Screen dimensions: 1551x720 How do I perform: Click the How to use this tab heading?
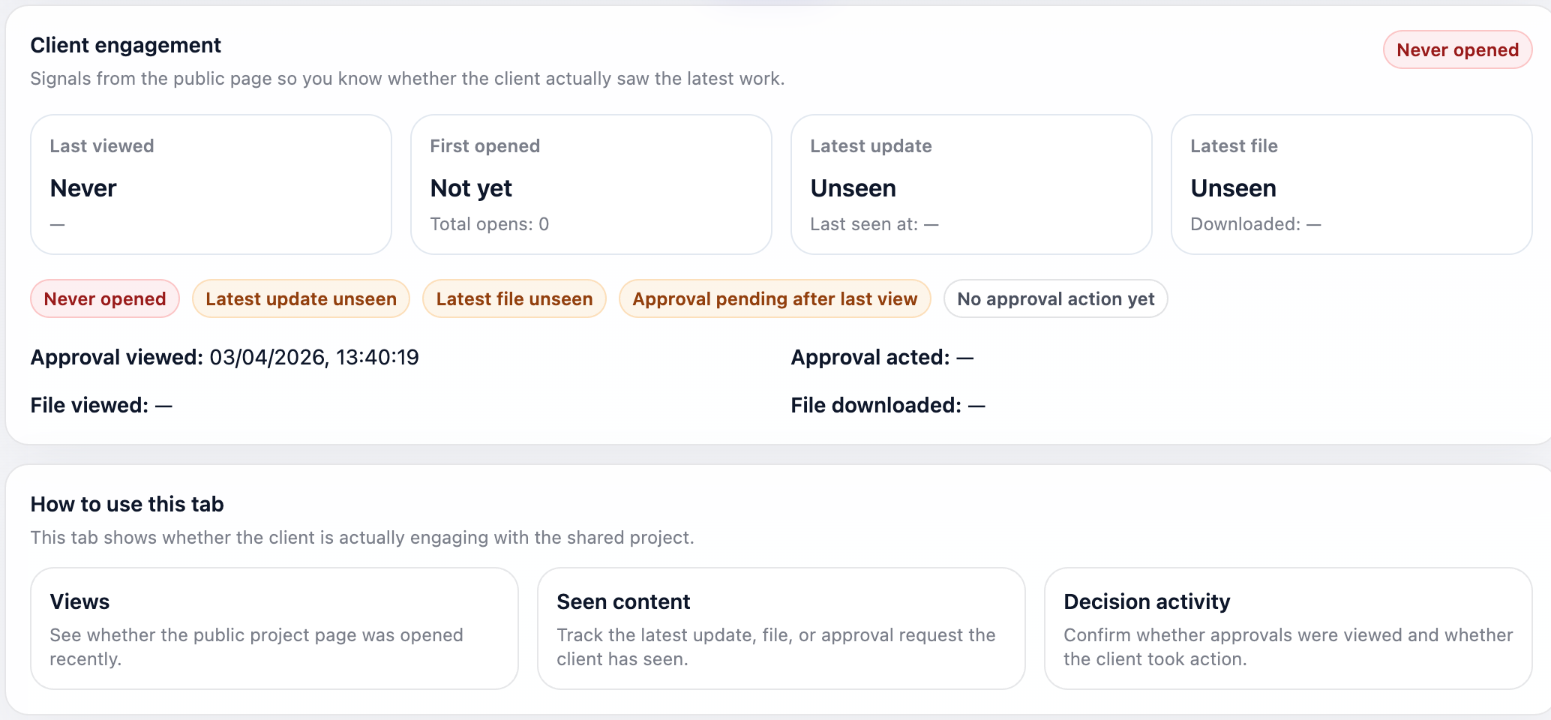127,505
